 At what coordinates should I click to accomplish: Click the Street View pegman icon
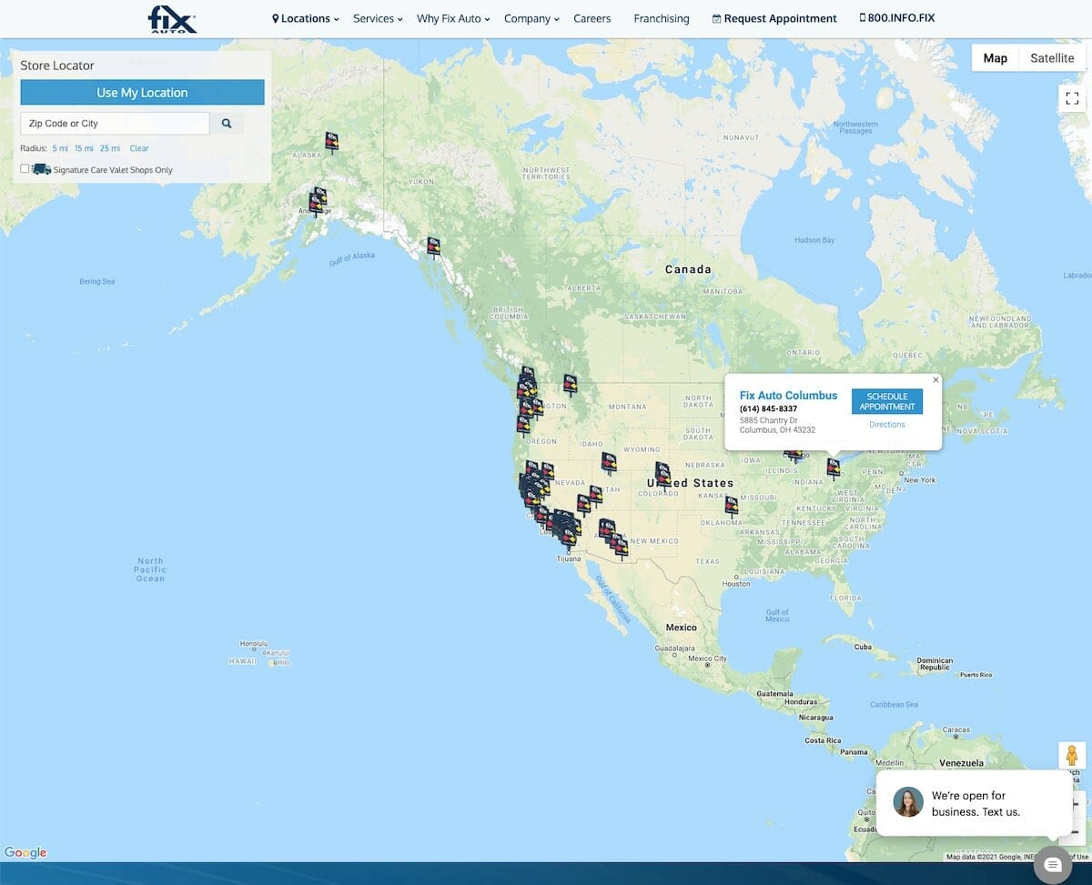(1071, 756)
